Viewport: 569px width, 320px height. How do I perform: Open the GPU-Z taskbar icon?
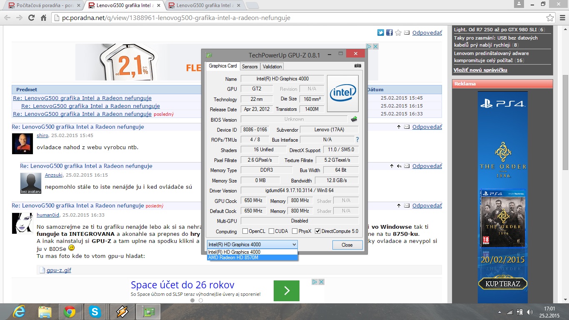[149, 311]
